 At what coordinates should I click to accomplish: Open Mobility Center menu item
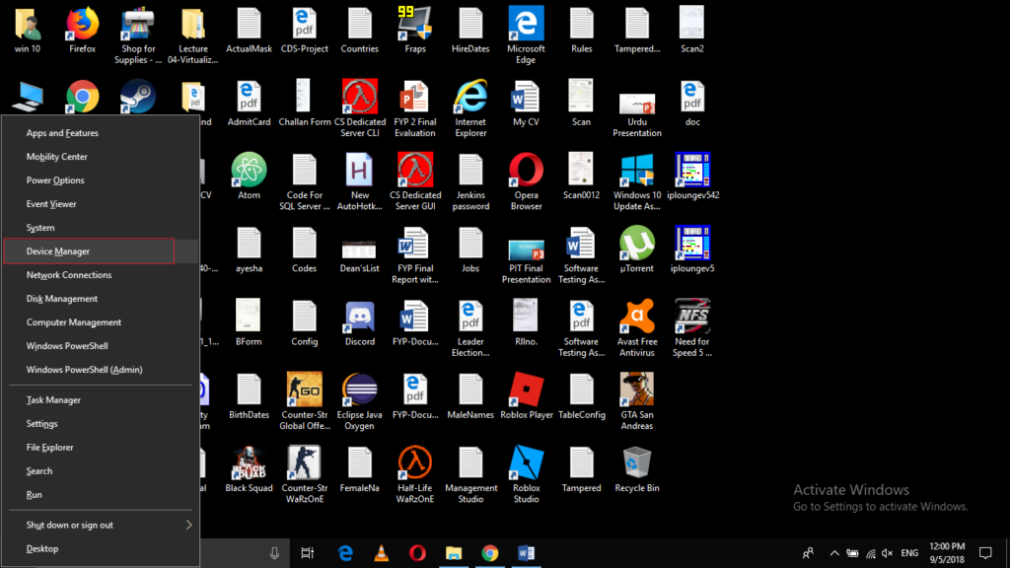101,157
